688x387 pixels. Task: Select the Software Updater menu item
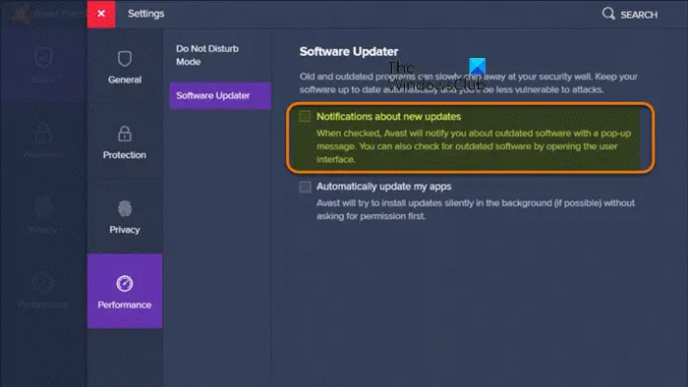[220, 95]
